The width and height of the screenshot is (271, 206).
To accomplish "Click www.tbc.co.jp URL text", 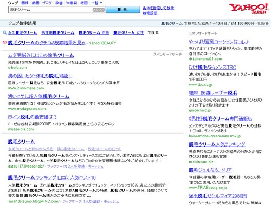I will tap(201, 84).
